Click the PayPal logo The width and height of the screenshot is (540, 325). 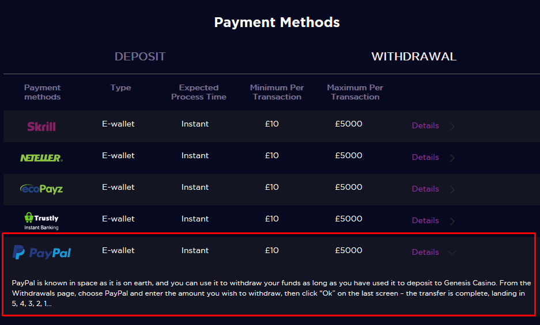[42, 253]
